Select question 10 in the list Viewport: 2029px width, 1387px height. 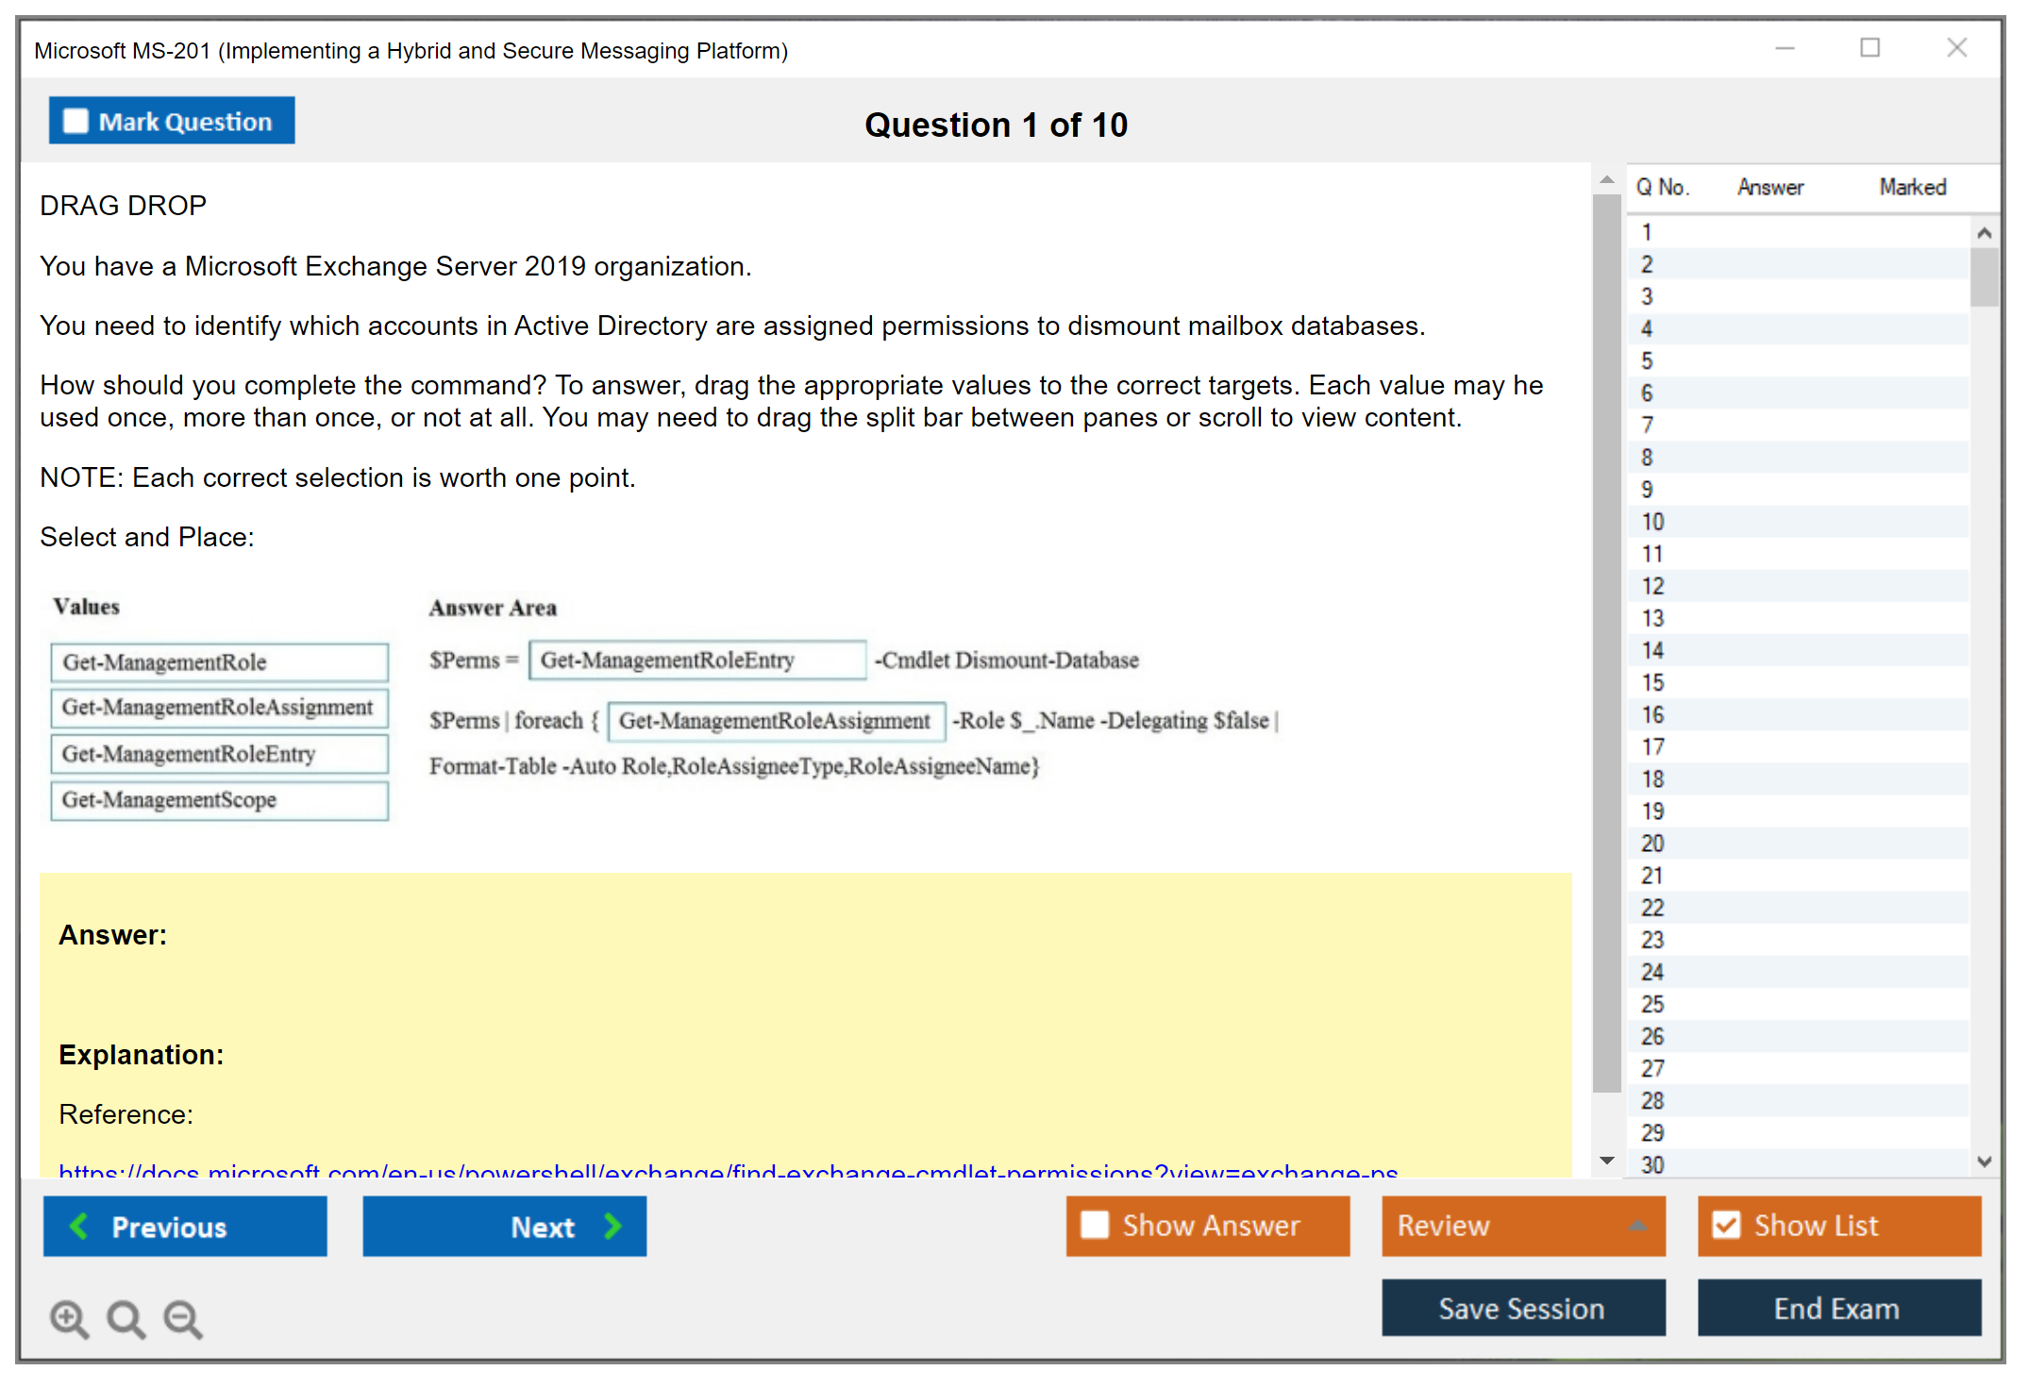pyautogui.click(x=1652, y=522)
